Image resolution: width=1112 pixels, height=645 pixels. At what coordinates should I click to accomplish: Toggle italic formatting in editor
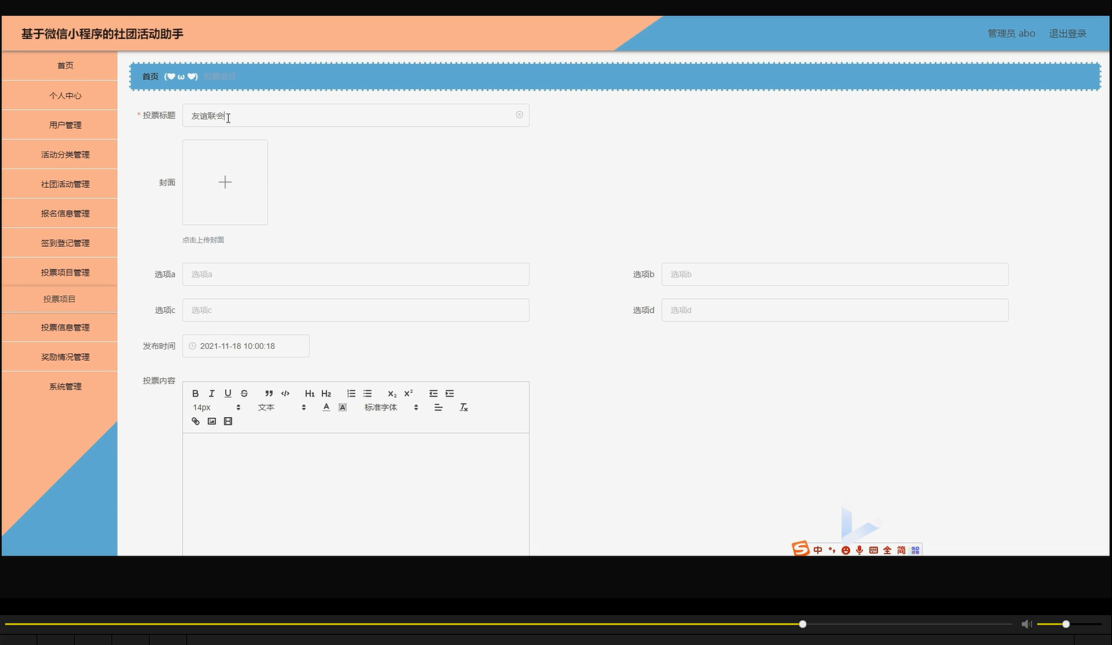[x=211, y=394]
